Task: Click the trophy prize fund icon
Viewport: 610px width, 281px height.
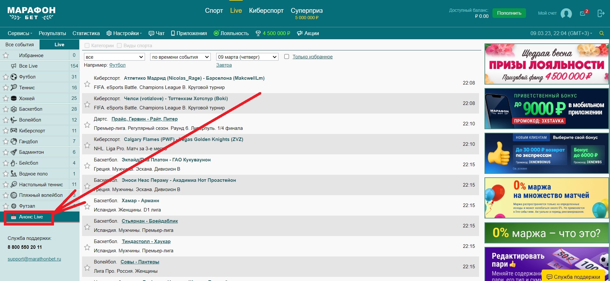Action: [258, 33]
